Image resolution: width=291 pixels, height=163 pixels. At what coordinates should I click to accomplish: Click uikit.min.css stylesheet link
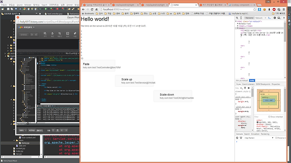point(243,107)
